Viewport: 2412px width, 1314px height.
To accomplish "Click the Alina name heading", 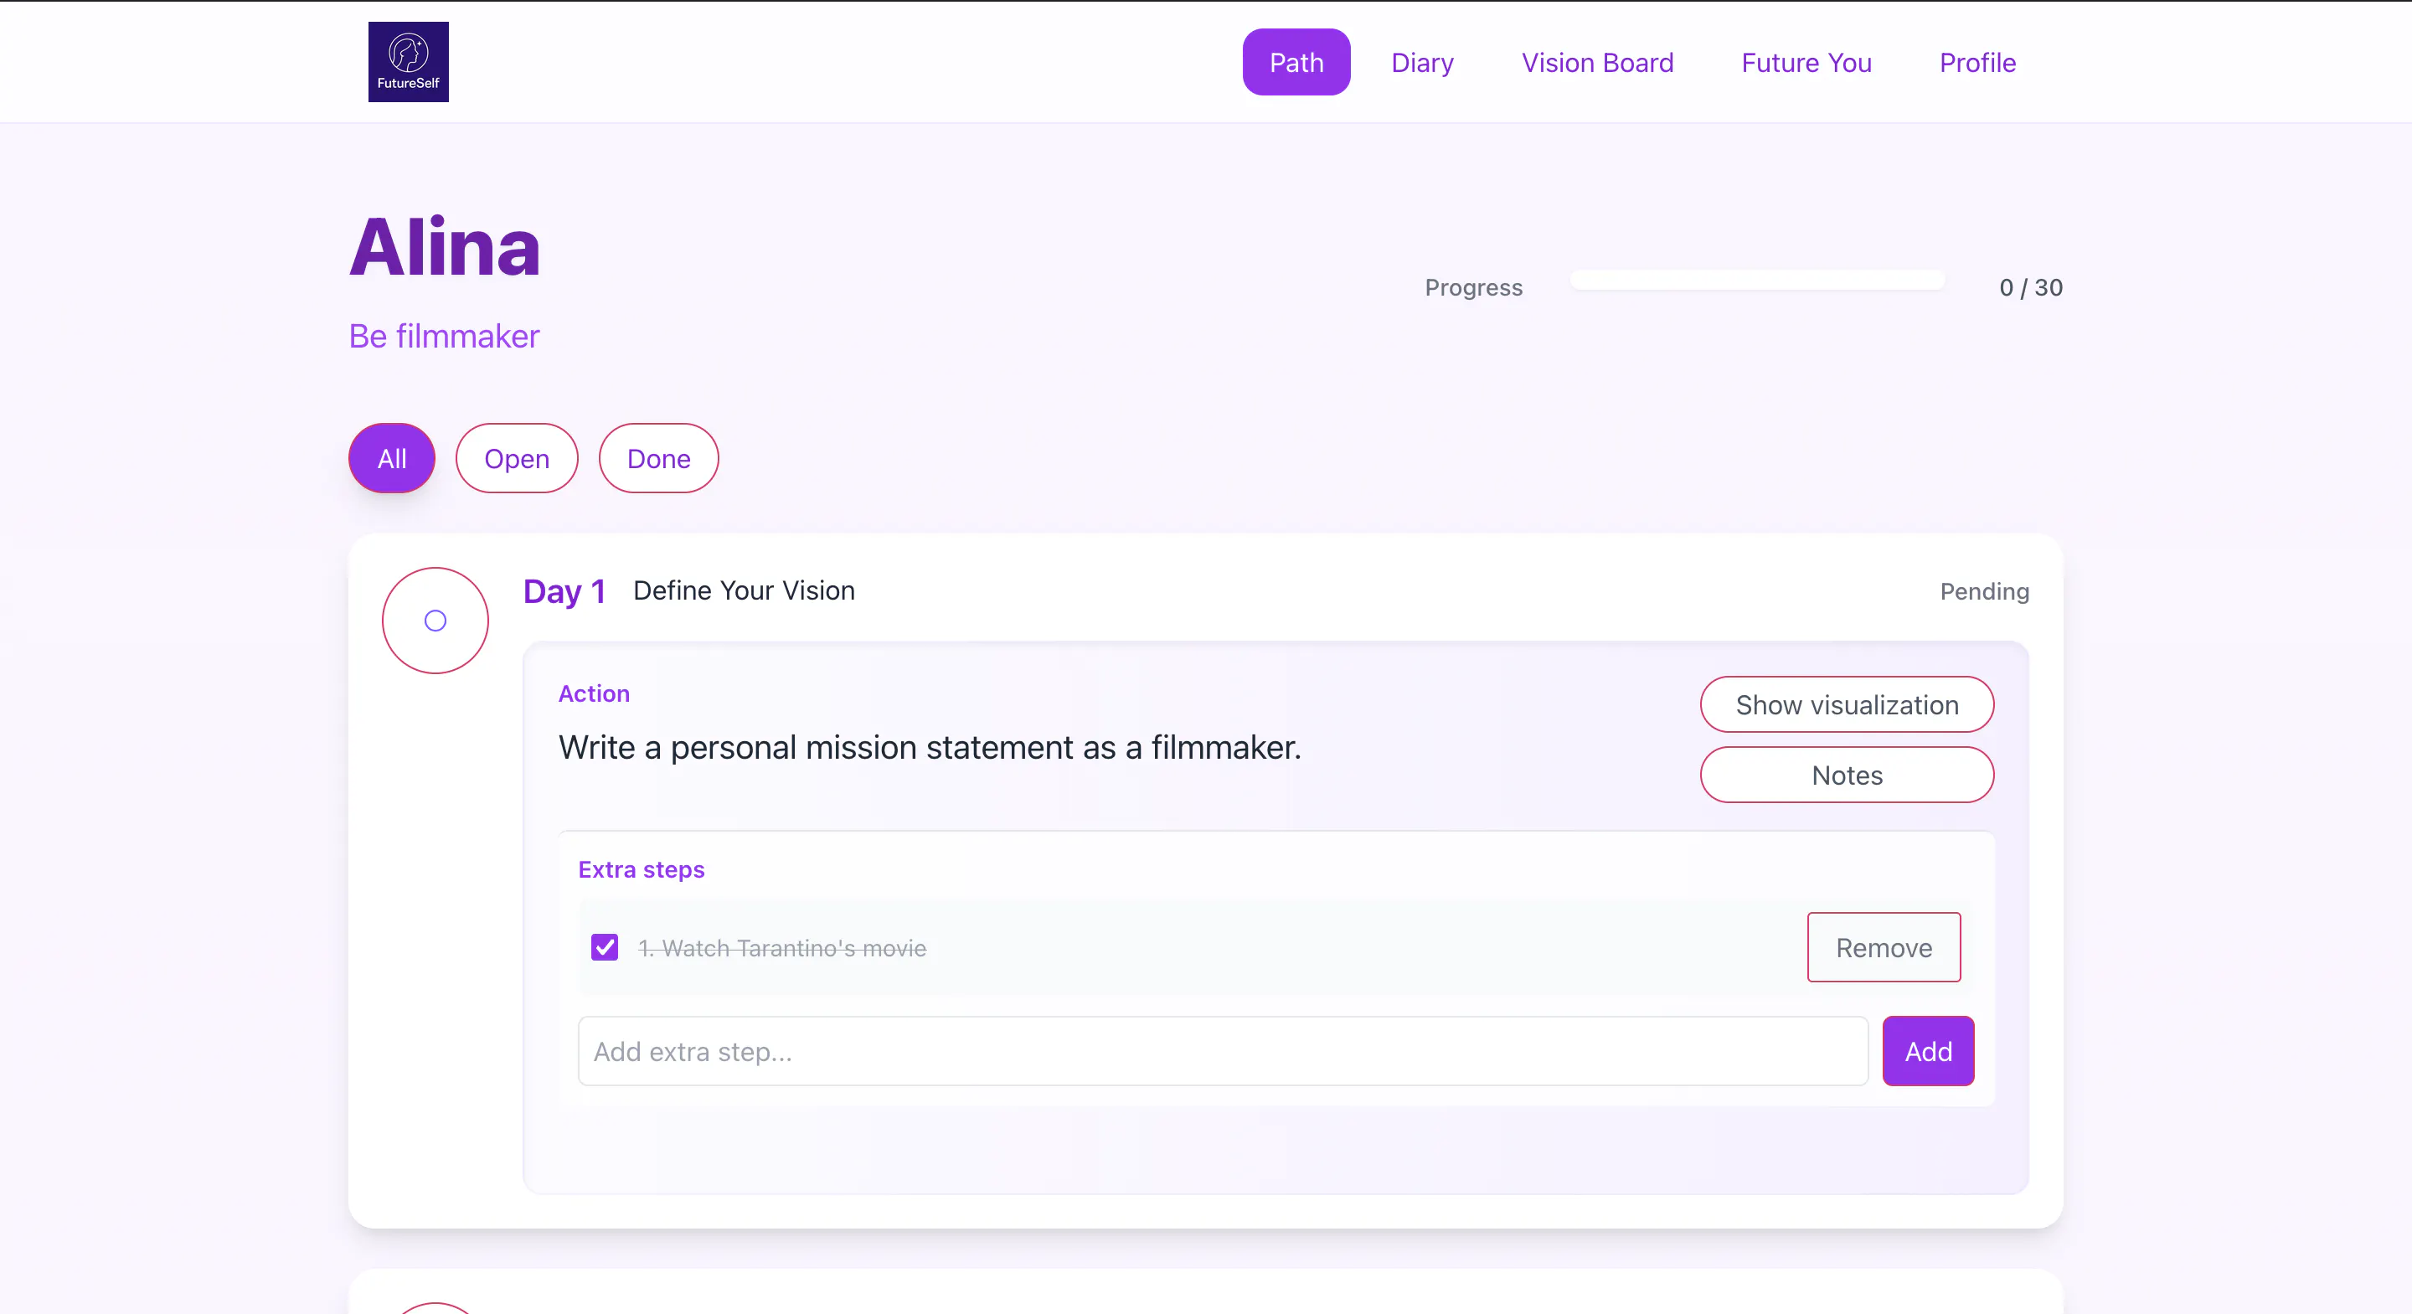I will pyautogui.click(x=445, y=247).
